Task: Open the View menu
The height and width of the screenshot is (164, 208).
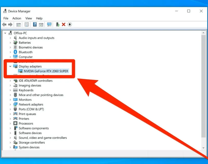Action: point(29,18)
